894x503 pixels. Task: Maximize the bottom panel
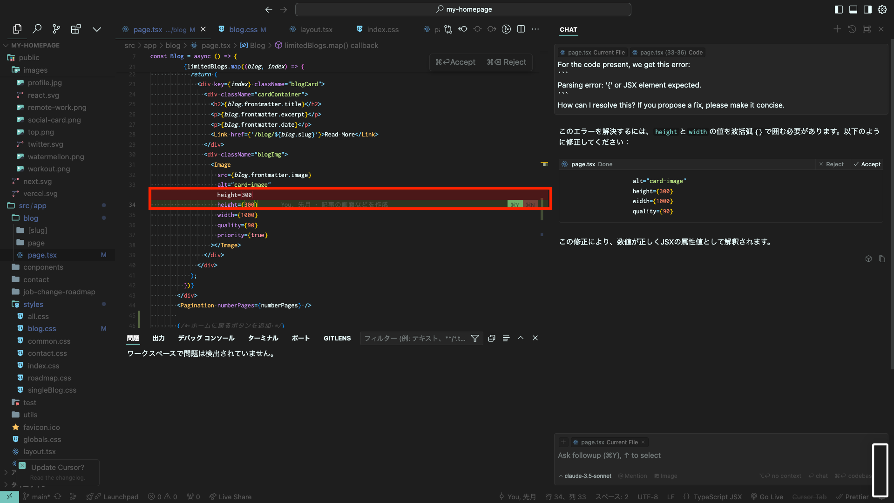(521, 338)
